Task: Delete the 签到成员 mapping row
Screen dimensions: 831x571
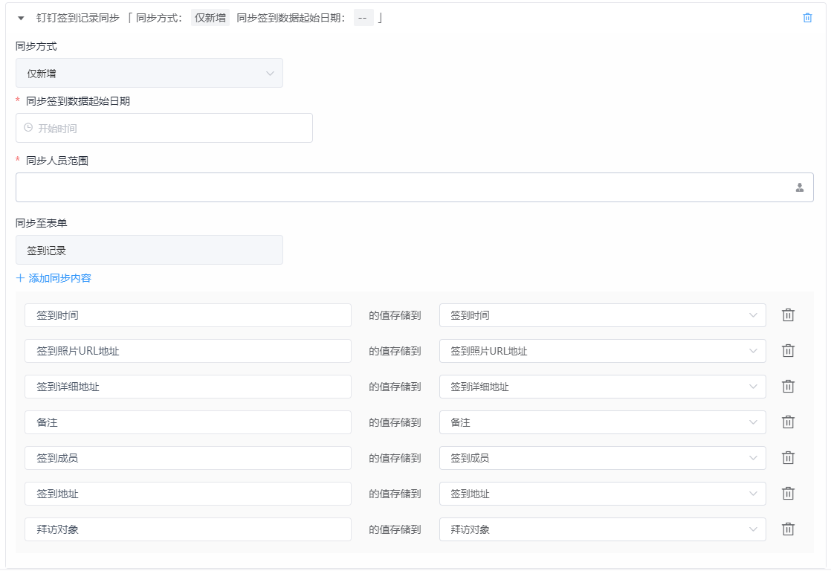Action: coord(788,458)
